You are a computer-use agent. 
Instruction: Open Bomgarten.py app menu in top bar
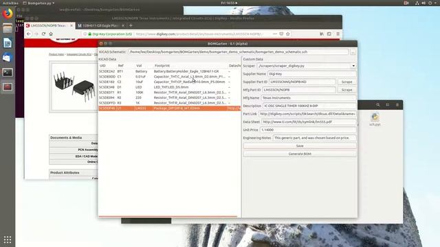click(x=38, y=3)
